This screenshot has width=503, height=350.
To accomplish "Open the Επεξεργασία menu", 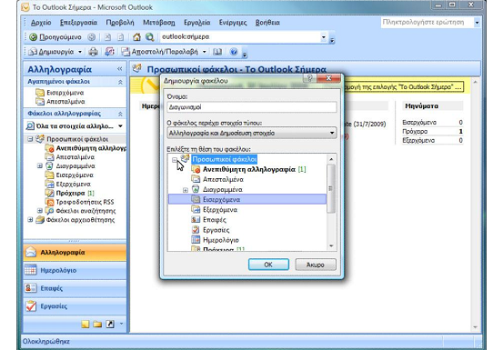I will [78, 23].
